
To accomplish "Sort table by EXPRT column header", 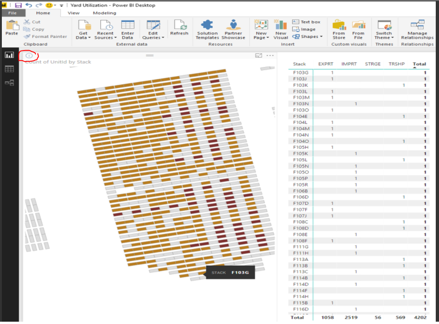I will [325, 64].
